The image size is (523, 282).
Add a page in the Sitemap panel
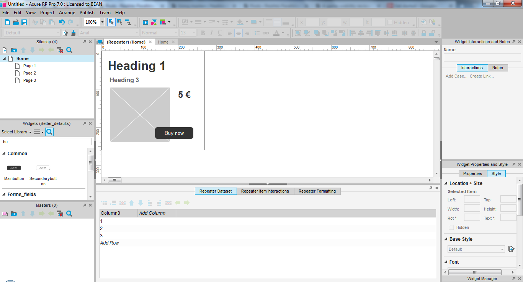pyautogui.click(x=5, y=50)
